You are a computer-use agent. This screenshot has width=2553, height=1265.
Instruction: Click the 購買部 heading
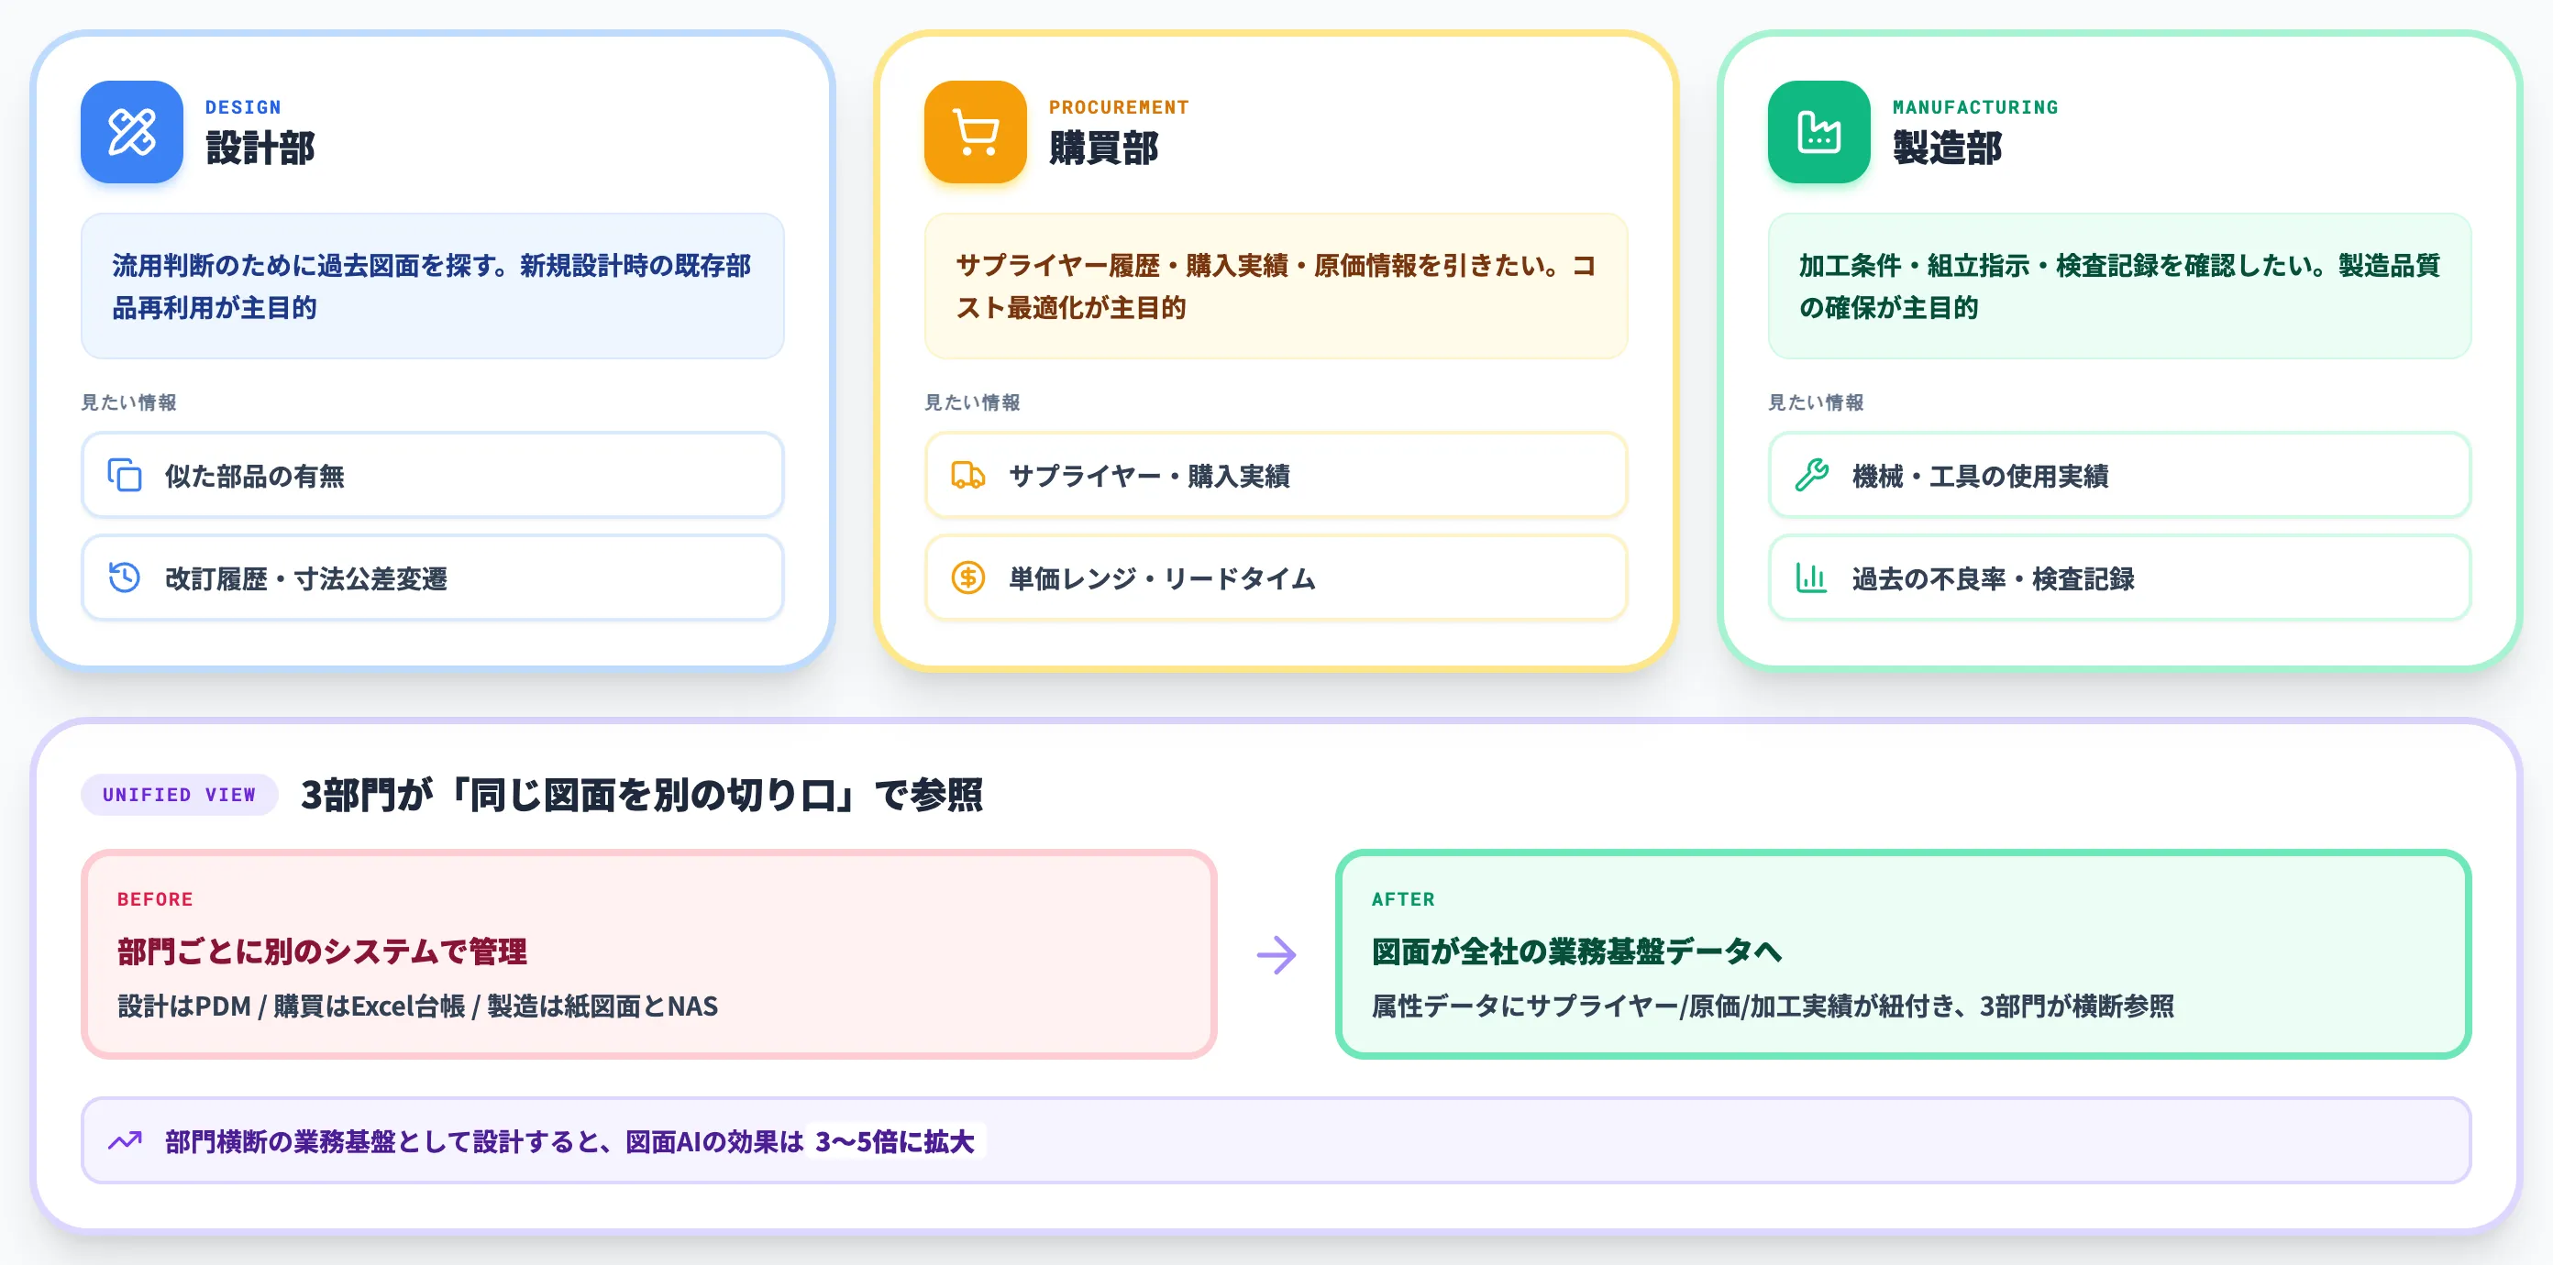(x=1103, y=148)
